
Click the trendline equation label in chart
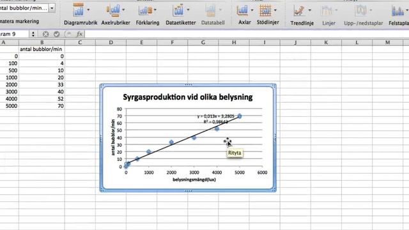pos(216,119)
